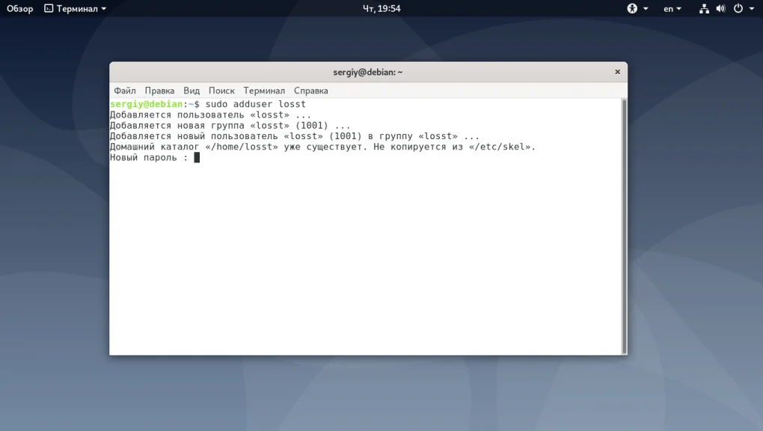Open the Правка menu
The width and height of the screenshot is (763, 431).
point(159,90)
